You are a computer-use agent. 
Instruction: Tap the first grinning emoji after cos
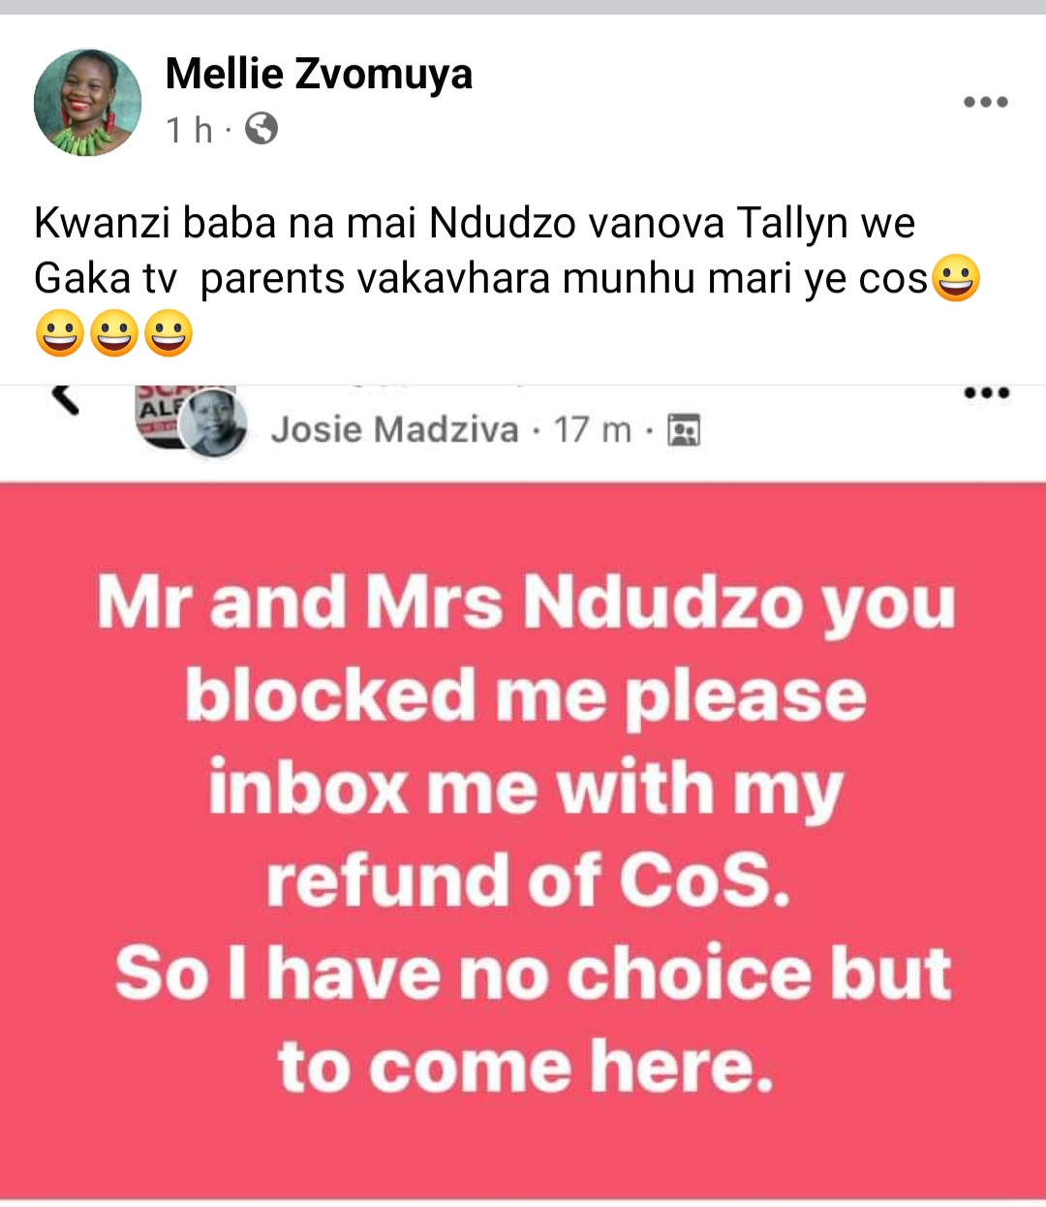pyautogui.click(x=957, y=279)
